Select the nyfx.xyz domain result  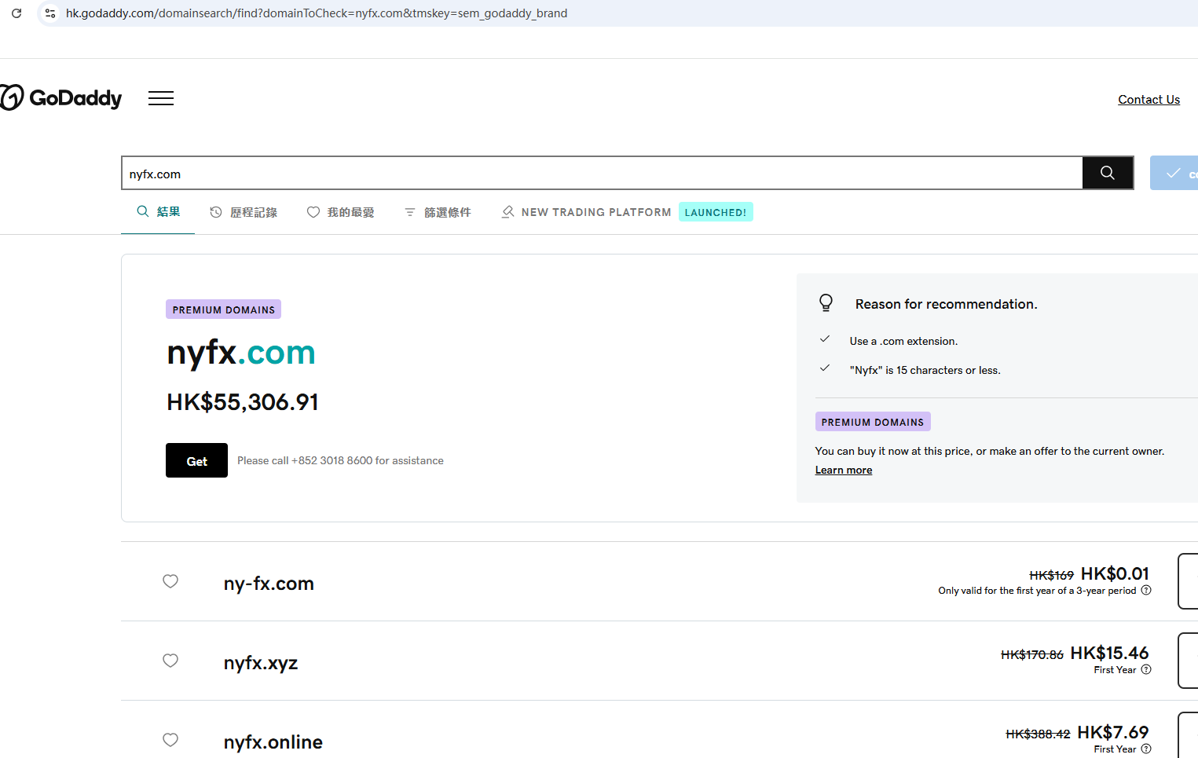[x=261, y=663]
